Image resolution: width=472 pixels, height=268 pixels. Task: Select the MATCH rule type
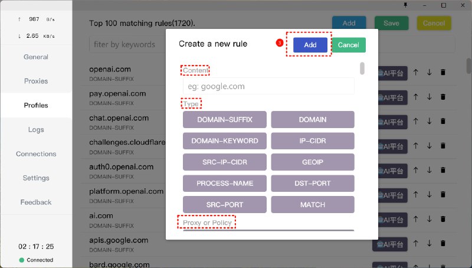313,205
